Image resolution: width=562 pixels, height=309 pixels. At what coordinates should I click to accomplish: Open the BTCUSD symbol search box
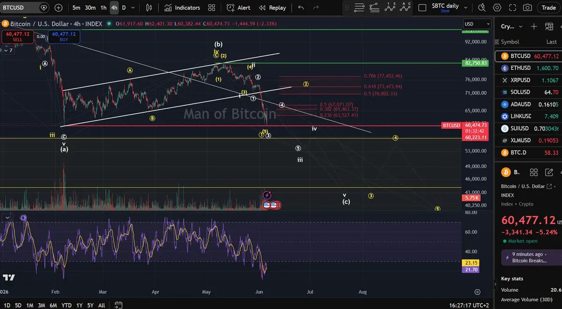(25, 7)
